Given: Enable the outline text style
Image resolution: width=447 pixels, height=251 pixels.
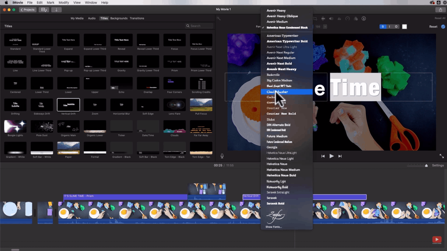Looking at the screenshot, I should [396, 26].
